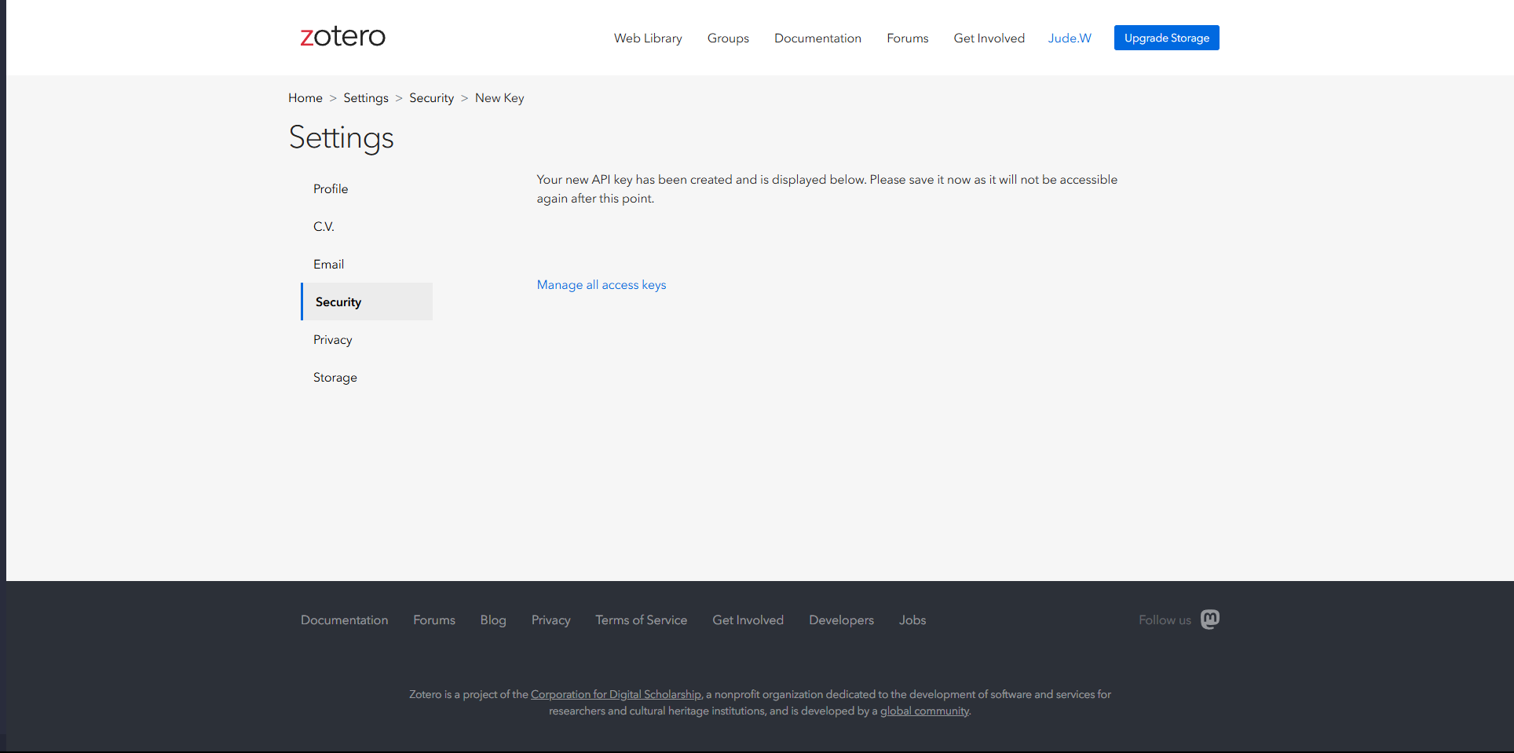1514x753 pixels.
Task: Click the Settings page heading
Action: tap(341, 137)
